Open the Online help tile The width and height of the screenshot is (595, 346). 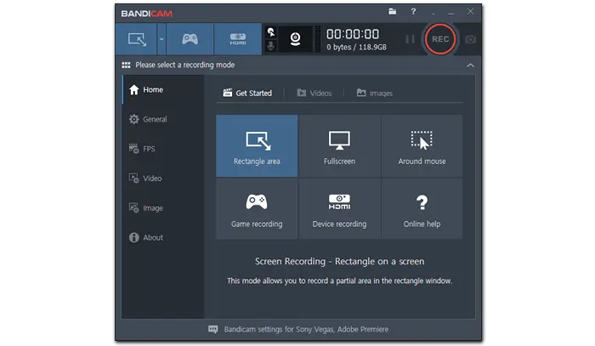(422, 208)
